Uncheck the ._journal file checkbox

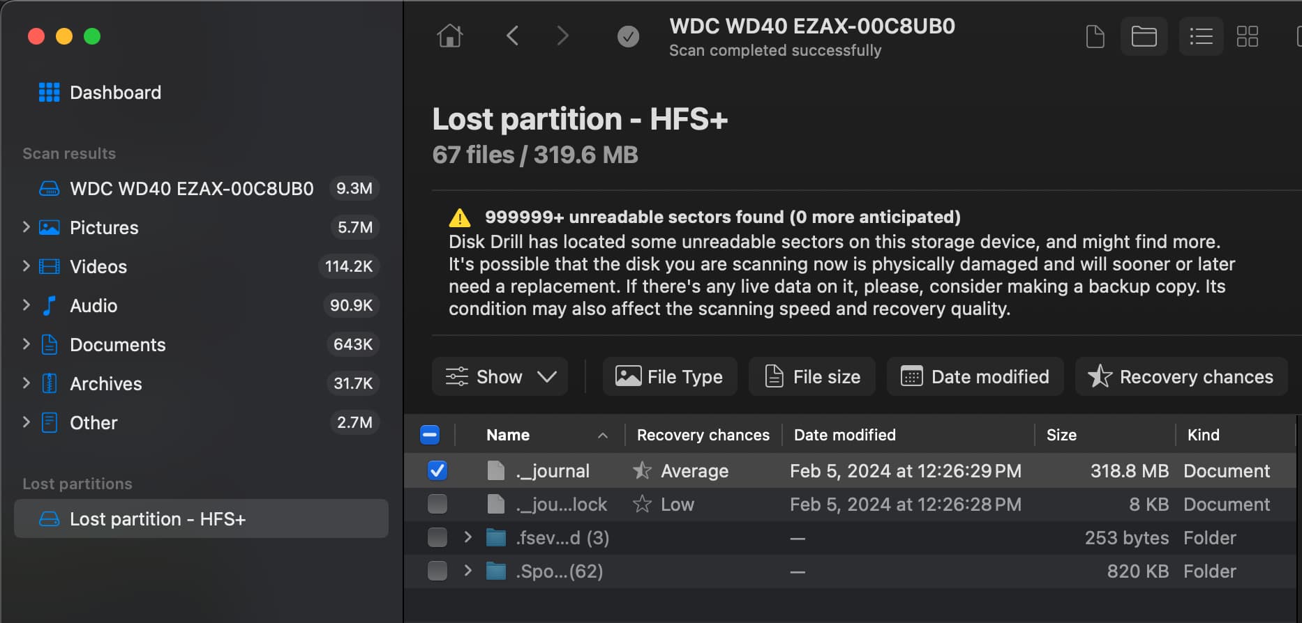click(437, 471)
